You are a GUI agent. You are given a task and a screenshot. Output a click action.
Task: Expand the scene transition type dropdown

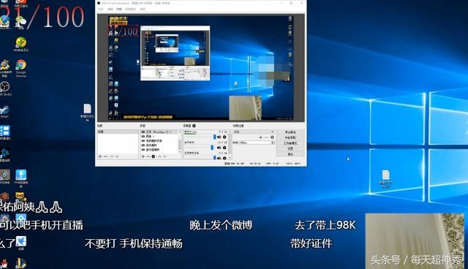tap(254, 132)
